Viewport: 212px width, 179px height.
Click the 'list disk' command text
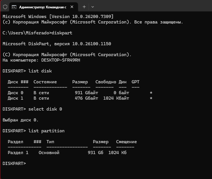click(x=40, y=71)
